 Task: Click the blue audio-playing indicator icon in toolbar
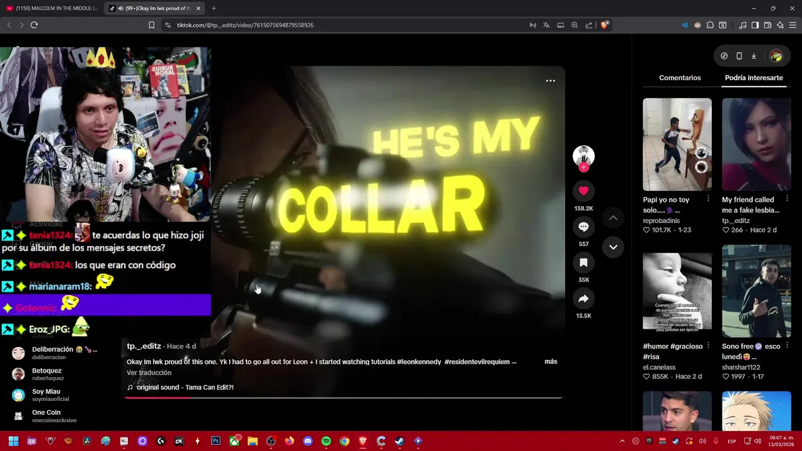pyautogui.click(x=685, y=25)
